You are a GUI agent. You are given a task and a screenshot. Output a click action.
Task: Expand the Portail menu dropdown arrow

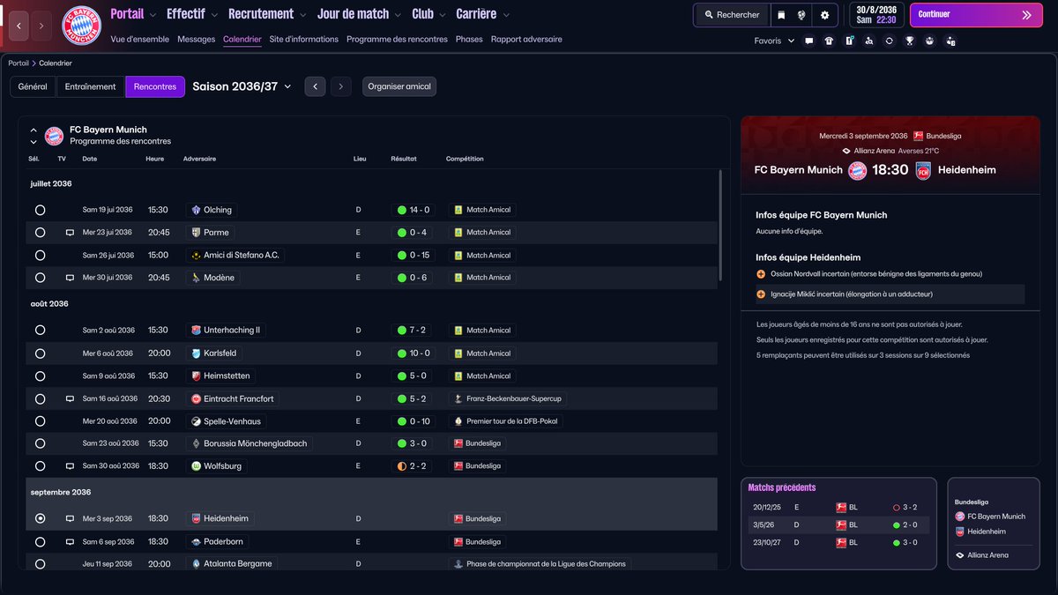pyautogui.click(x=153, y=15)
